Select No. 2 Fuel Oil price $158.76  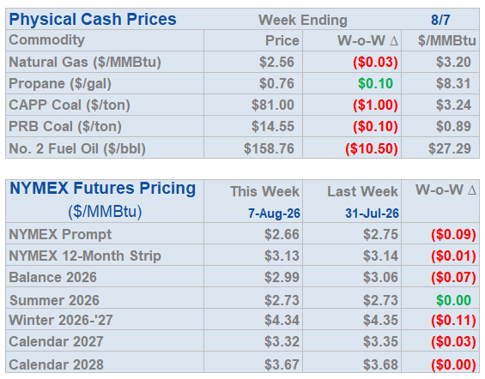pyautogui.click(x=269, y=148)
